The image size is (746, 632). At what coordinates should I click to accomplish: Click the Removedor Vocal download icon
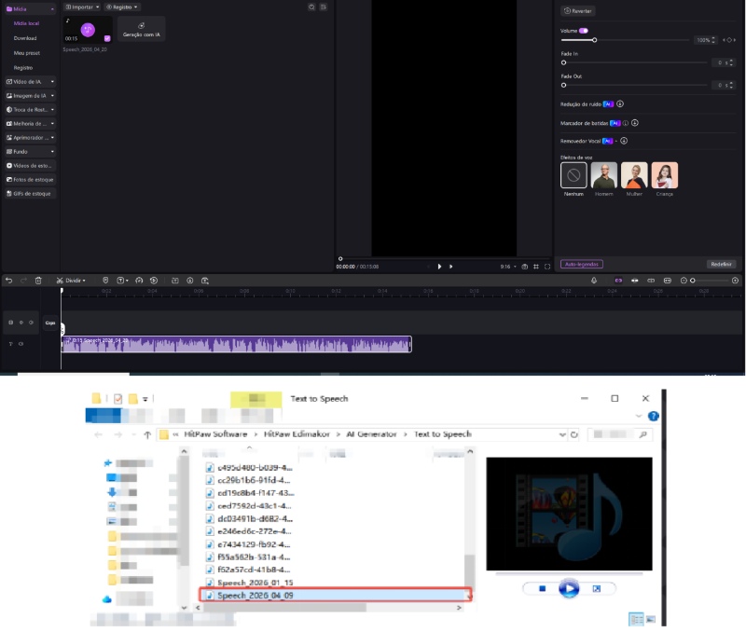point(624,141)
